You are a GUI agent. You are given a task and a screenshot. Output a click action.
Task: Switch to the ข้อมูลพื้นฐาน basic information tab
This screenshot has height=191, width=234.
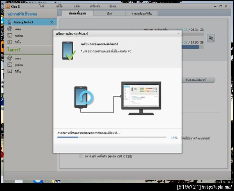pyautogui.click(x=78, y=13)
